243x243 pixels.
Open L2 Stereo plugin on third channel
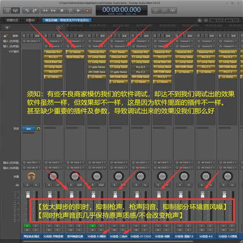[x=75, y=52]
